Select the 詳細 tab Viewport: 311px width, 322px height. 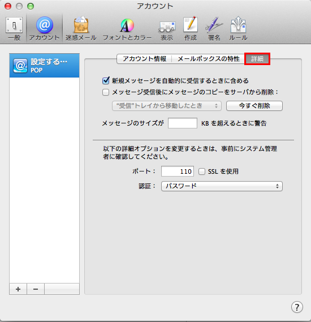point(257,59)
